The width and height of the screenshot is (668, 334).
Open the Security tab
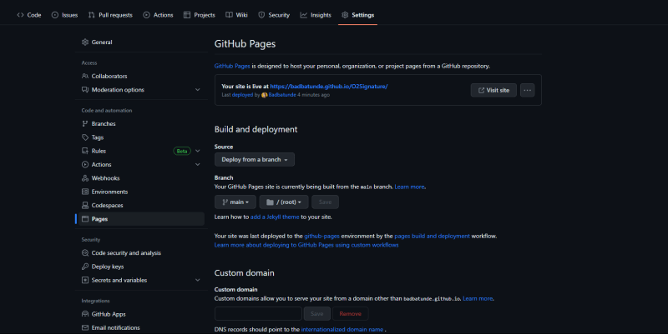coord(274,15)
